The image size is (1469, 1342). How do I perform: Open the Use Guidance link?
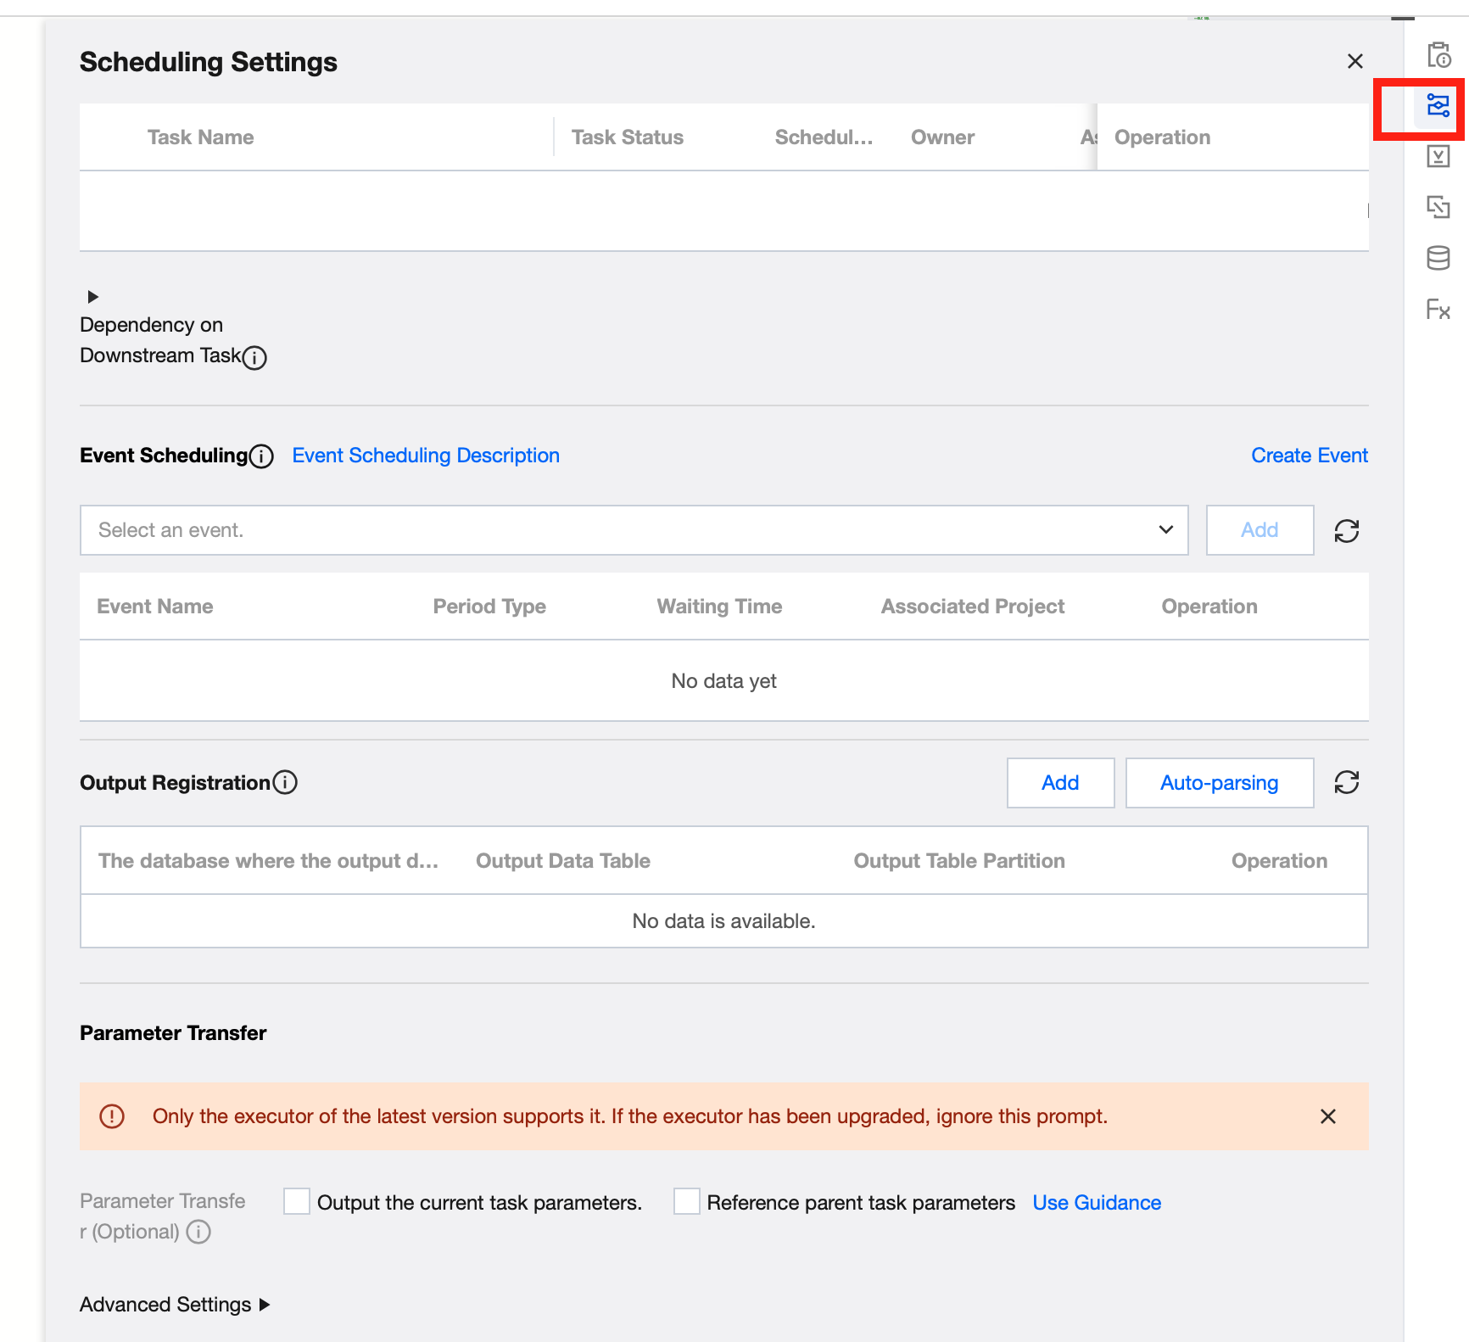click(x=1097, y=1203)
